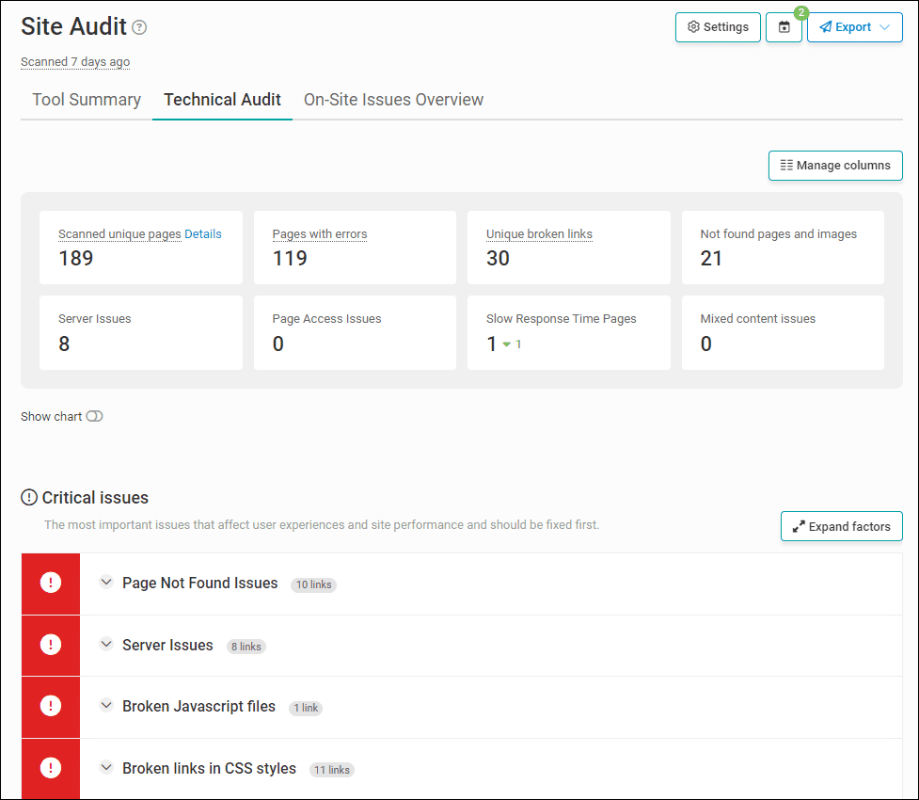Toggle the Show chart switch
The height and width of the screenshot is (800, 919).
tap(94, 416)
